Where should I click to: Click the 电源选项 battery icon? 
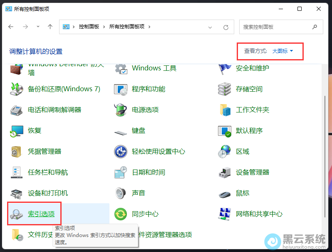121,110
